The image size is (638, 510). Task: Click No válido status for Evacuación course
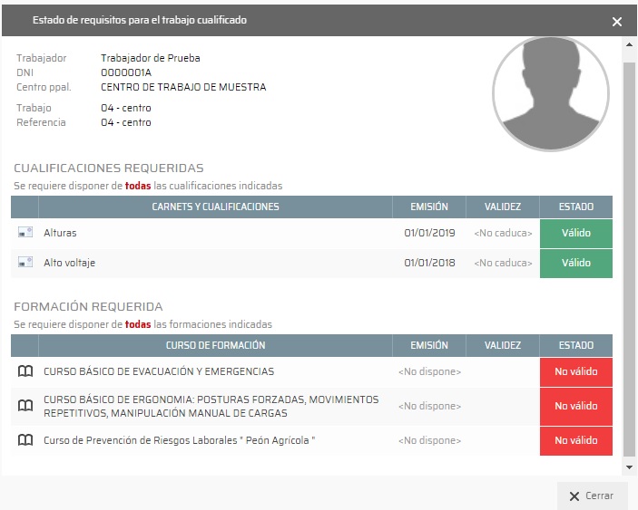[x=575, y=371]
